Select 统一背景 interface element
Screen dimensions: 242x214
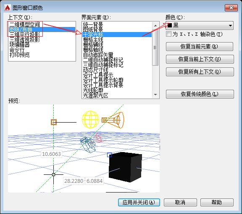pos(93,24)
